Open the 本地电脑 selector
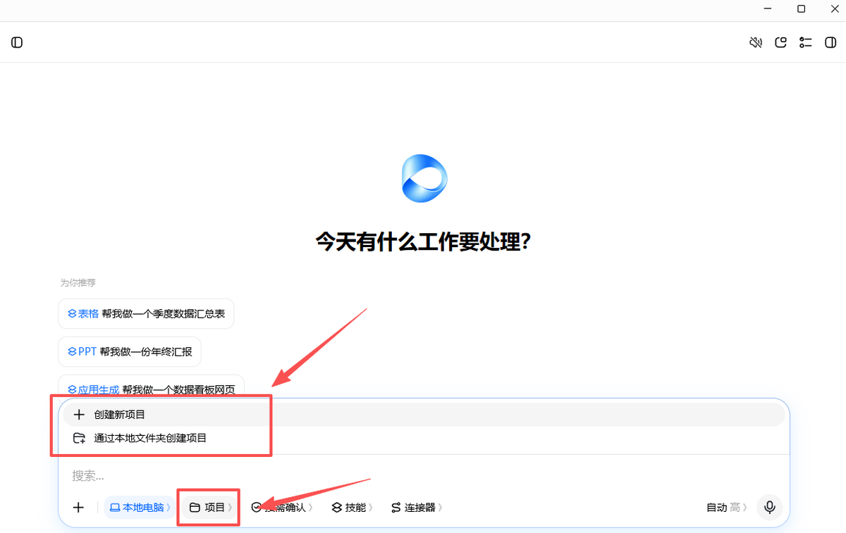Viewport: 846px width, 533px height. click(x=140, y=507)
